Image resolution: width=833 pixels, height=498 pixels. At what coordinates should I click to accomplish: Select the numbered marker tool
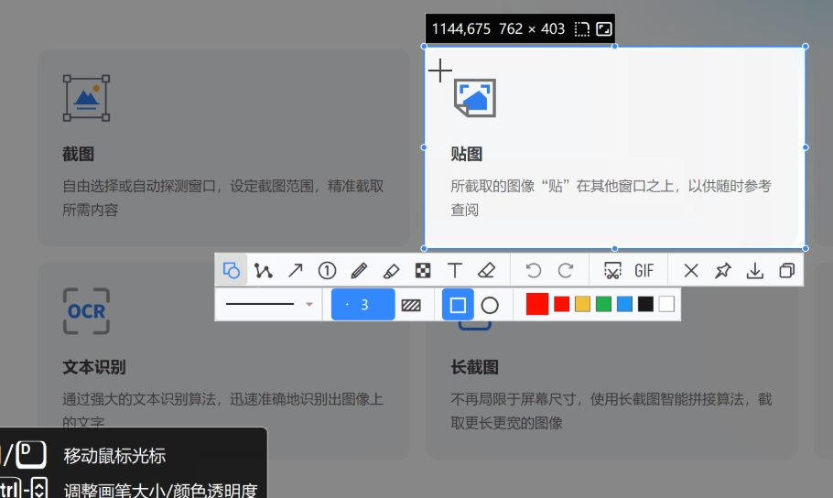[327, 270]
